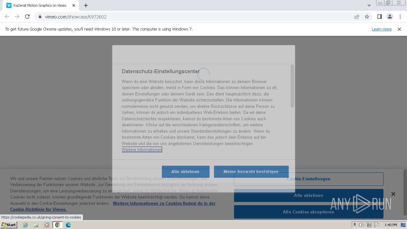Click the 1:40 PM system clock
407x229 pixels.
click(391, 225)
